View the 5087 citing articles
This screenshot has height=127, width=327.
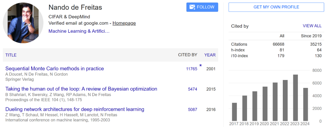[192, 109]
